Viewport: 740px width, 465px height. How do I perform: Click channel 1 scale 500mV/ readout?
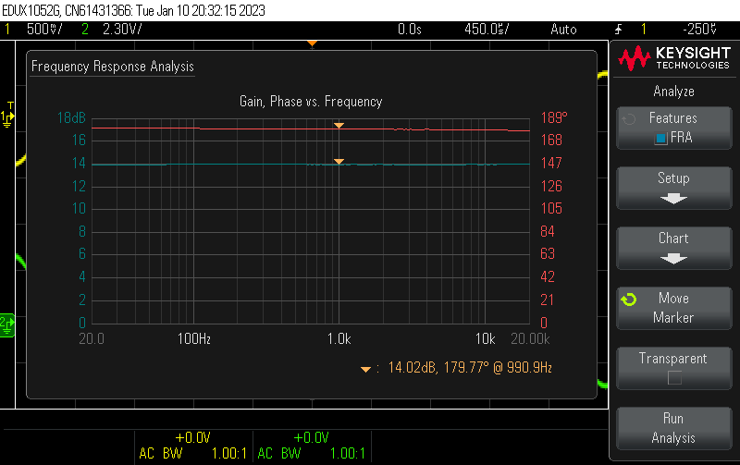[44, 30]
